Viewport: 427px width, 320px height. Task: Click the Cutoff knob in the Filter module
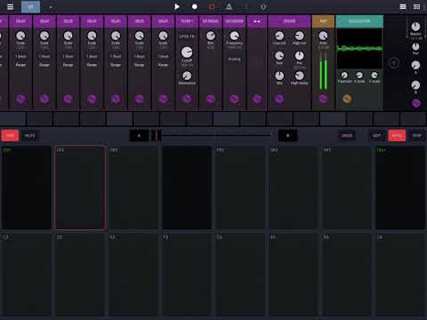[187, 52]
